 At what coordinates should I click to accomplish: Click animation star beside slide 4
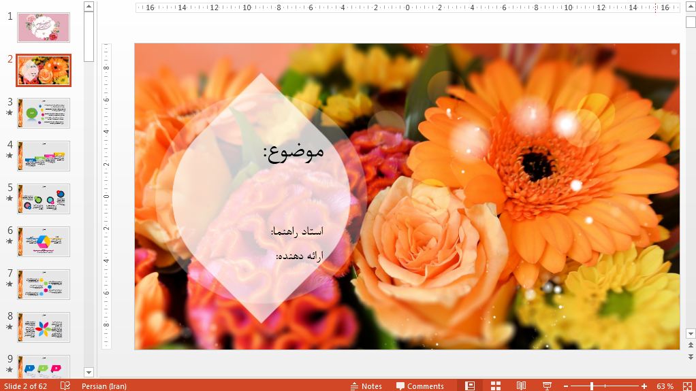[x=10, y=155]
